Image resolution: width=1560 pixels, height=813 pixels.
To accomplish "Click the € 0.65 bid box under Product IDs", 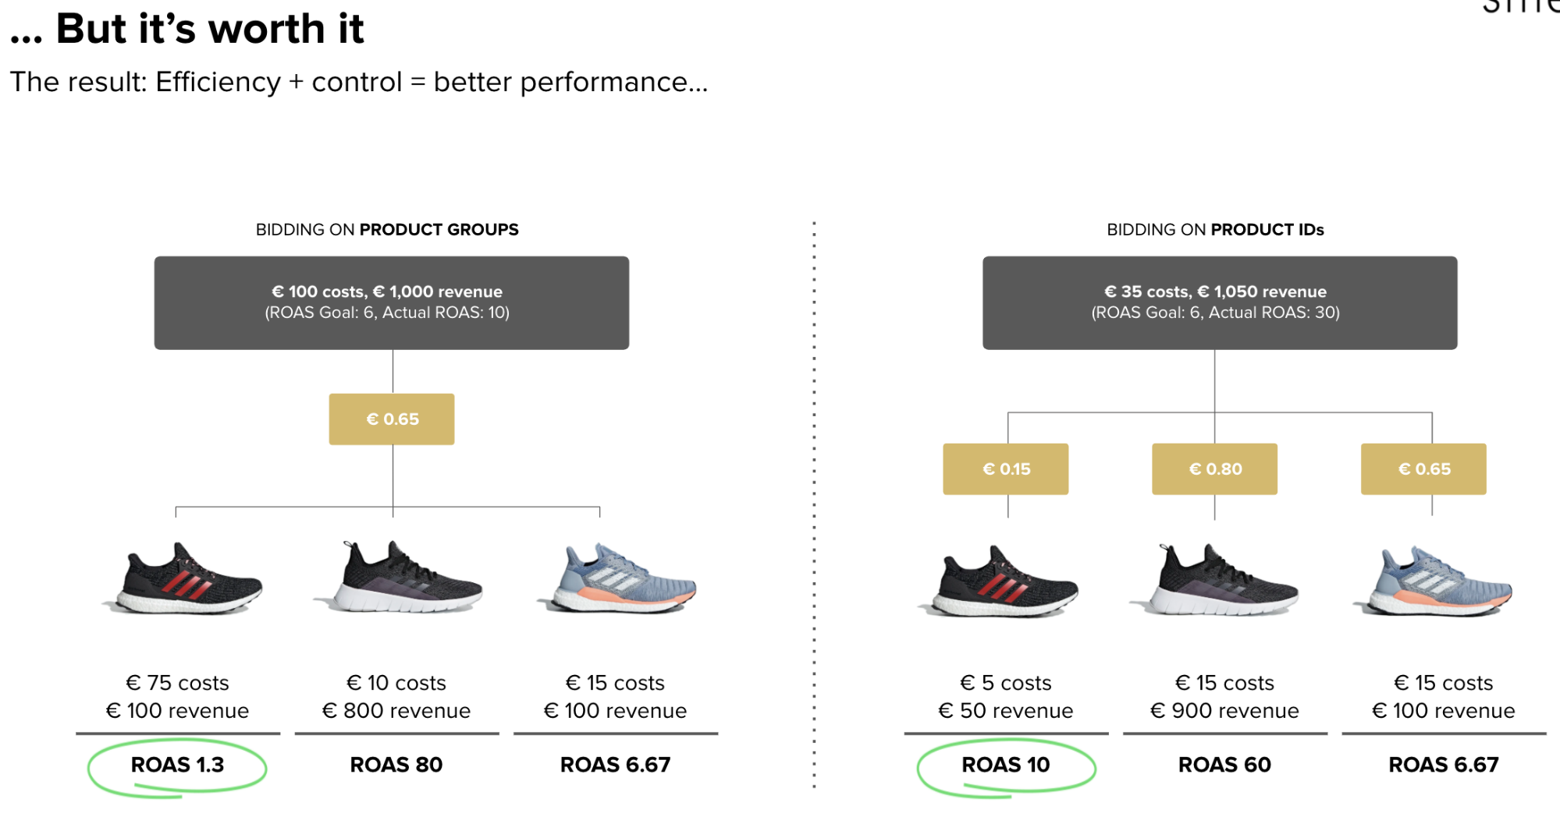I will coord(1423,469).
